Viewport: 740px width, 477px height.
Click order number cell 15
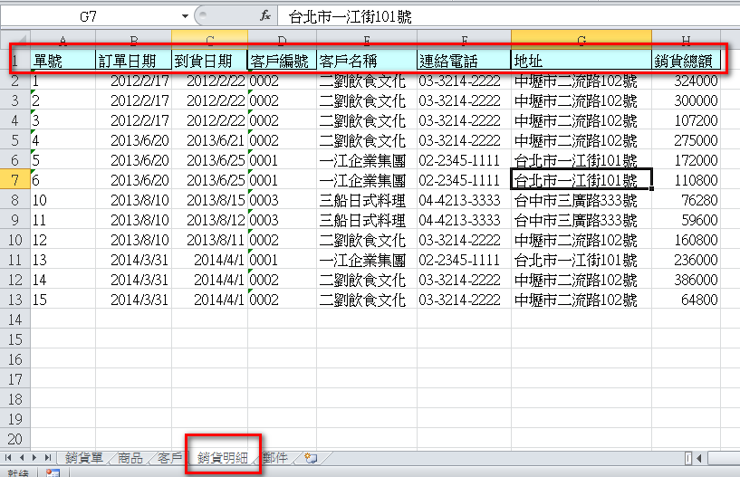tap(63, 300)
